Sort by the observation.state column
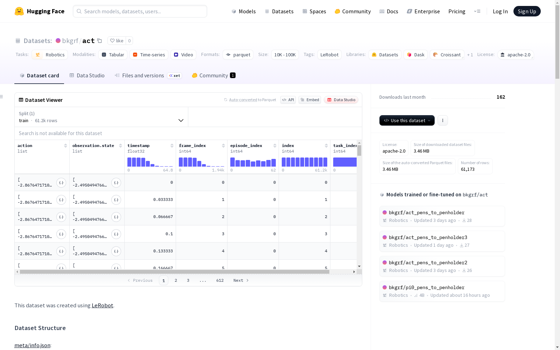This screenshot has height=350, width=560. pyautogui.click(x=120, y=146)
